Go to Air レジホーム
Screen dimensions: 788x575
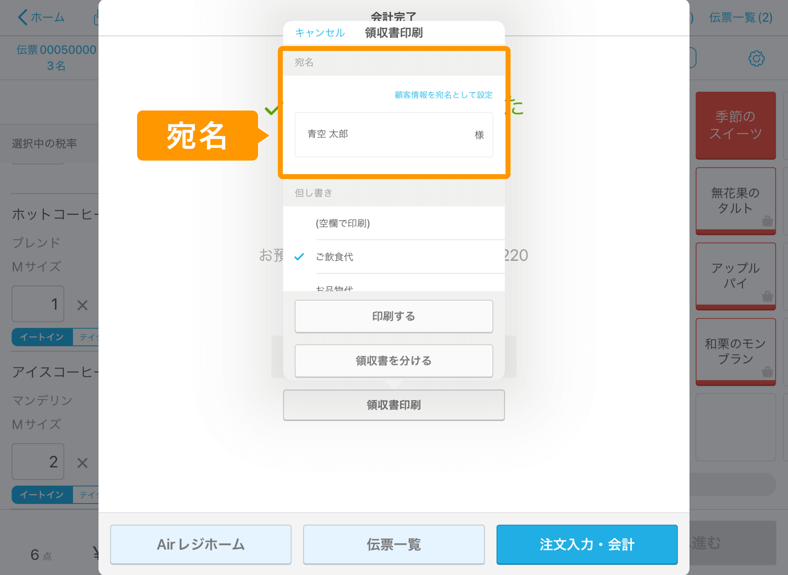pos(201,545)
